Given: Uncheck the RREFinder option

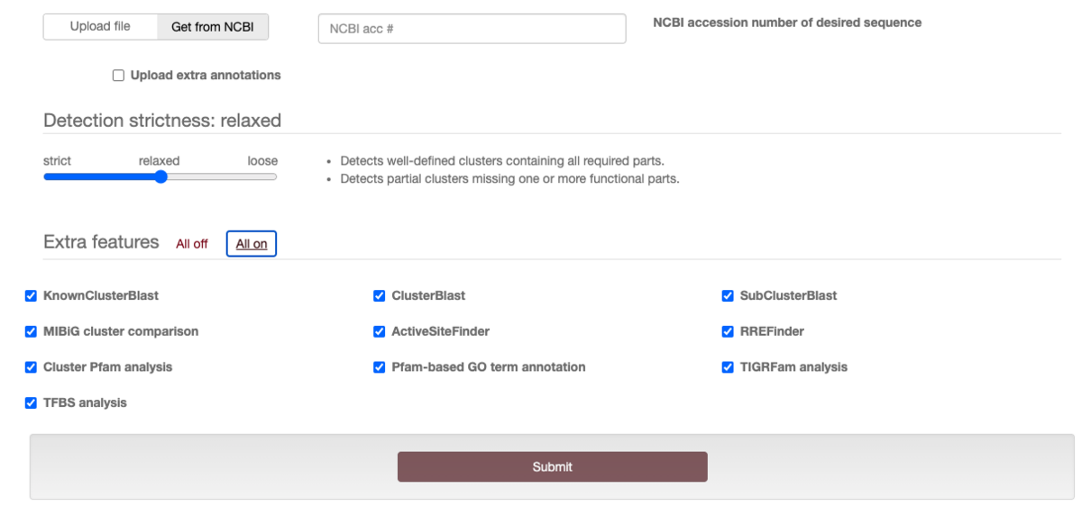Looking at the screenshot, I should [728, 332].
